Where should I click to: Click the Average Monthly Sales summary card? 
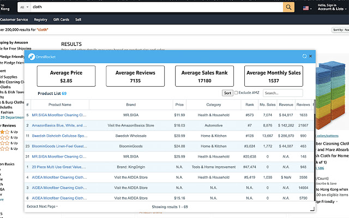[x=274, y=76]
